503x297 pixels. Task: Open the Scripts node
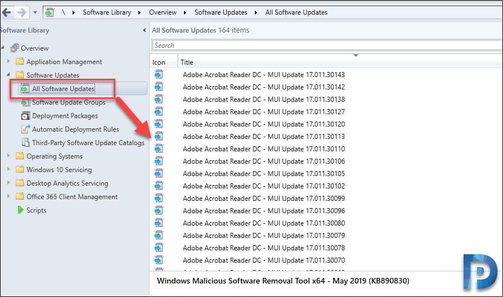[x=36, y=210]
